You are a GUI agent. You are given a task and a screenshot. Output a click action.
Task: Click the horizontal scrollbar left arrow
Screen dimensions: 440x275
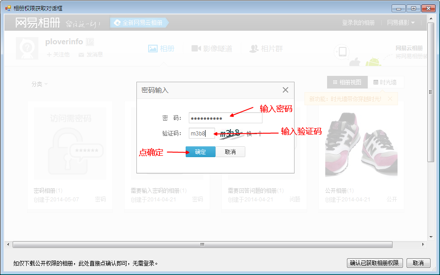point(8,244)
